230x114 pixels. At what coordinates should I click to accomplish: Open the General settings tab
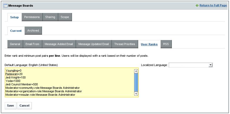pyautogui.click(x=15, y=44)
